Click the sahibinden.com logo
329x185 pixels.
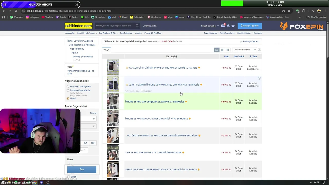pyautogui.click(x=78, y=26)
